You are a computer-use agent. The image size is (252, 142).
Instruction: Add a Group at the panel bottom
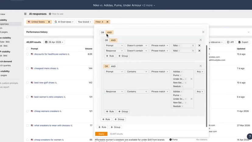pos(116,127)
